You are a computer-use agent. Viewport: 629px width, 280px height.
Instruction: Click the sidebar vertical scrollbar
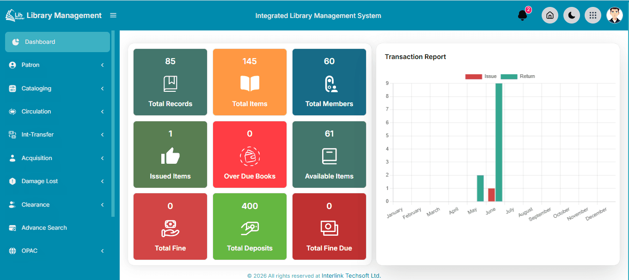(x=113, y=124)
